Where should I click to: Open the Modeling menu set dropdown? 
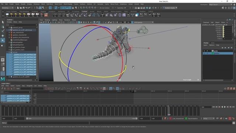click(x=7, y=8)
